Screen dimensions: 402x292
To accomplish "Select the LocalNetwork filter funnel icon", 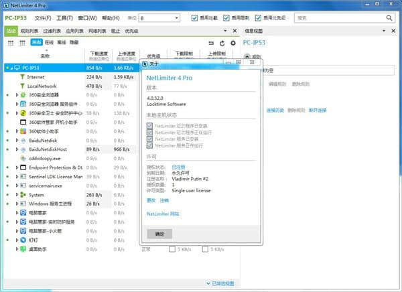I will click(x=22, y=86).
